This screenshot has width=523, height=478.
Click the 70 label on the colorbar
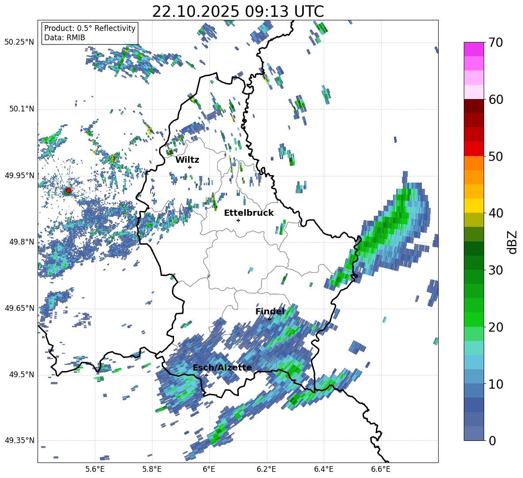pyautogui.click(x=496, y=42)
